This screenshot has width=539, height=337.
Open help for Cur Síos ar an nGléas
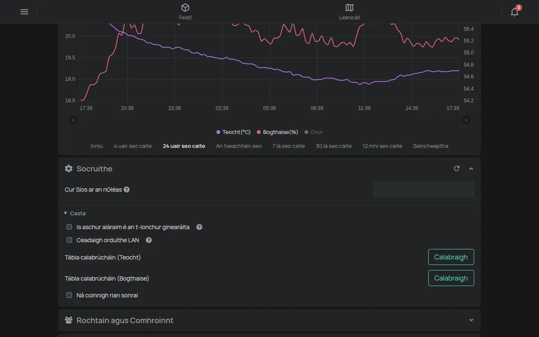point(127,190)
